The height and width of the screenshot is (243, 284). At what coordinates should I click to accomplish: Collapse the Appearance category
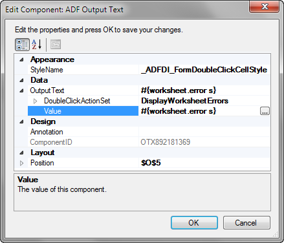[x=21, y=59]
